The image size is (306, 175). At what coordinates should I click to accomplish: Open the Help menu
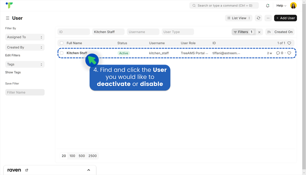point(280,5)
